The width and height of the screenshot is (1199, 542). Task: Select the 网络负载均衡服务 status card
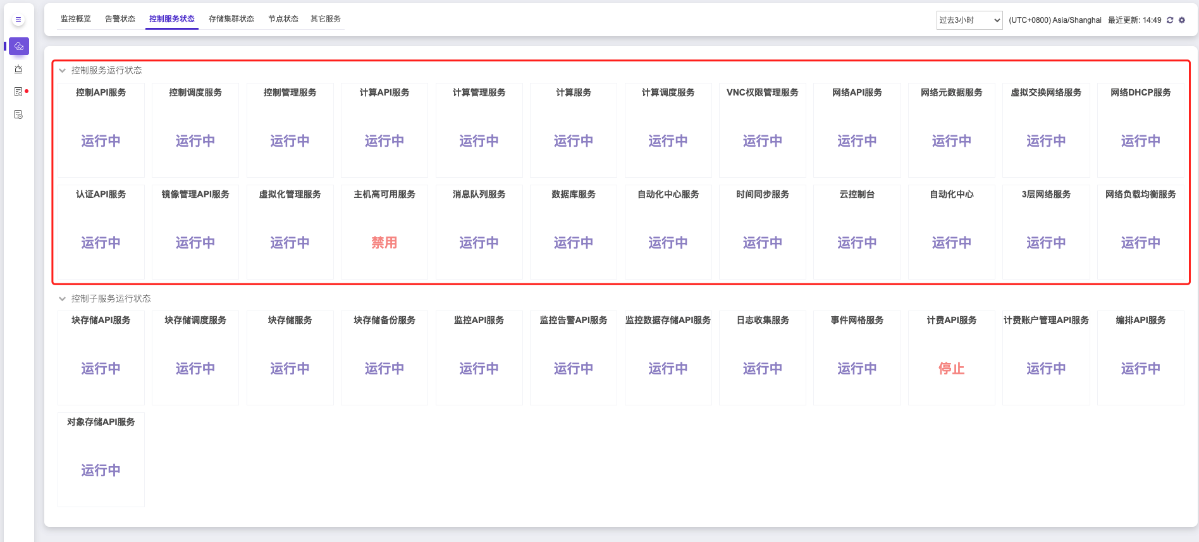pyautogui.click(x=1140, y=231)
